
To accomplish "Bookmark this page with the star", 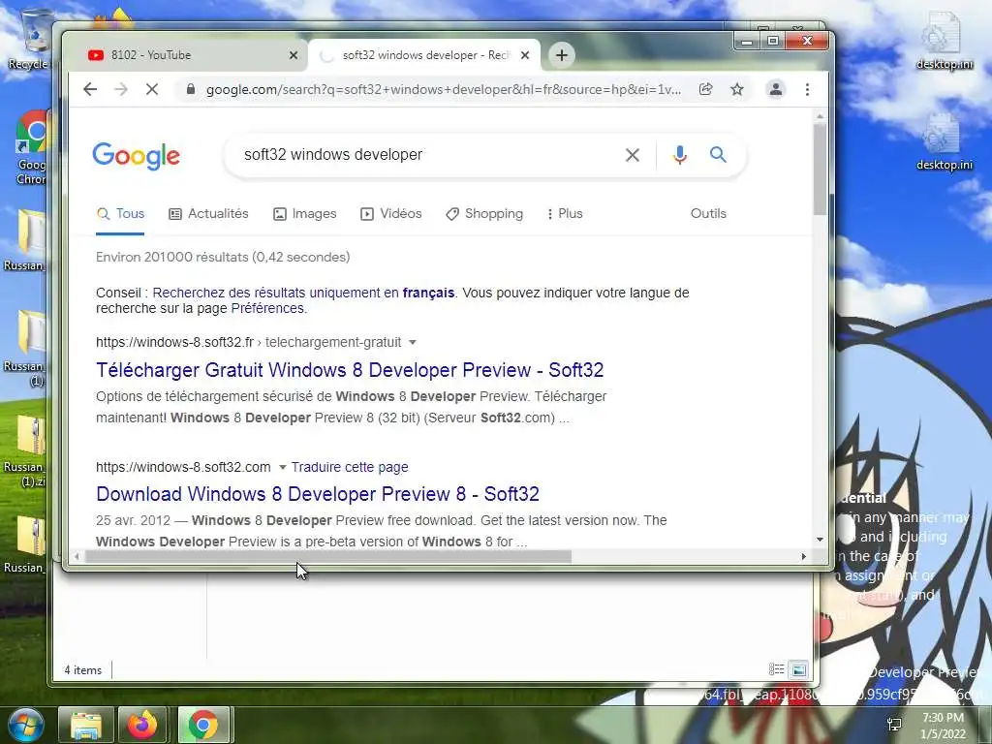I will point(737,89).
